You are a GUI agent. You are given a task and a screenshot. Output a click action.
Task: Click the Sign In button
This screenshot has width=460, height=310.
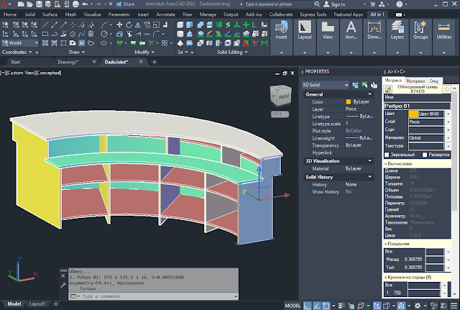pyautogui.click(x=334, y=4)
